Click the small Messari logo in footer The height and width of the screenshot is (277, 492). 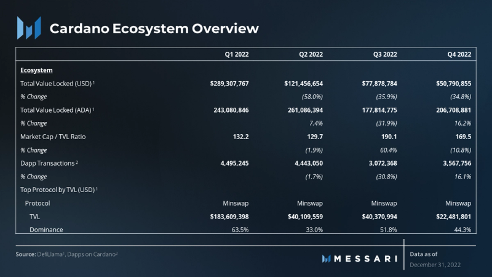pos(327,259)
